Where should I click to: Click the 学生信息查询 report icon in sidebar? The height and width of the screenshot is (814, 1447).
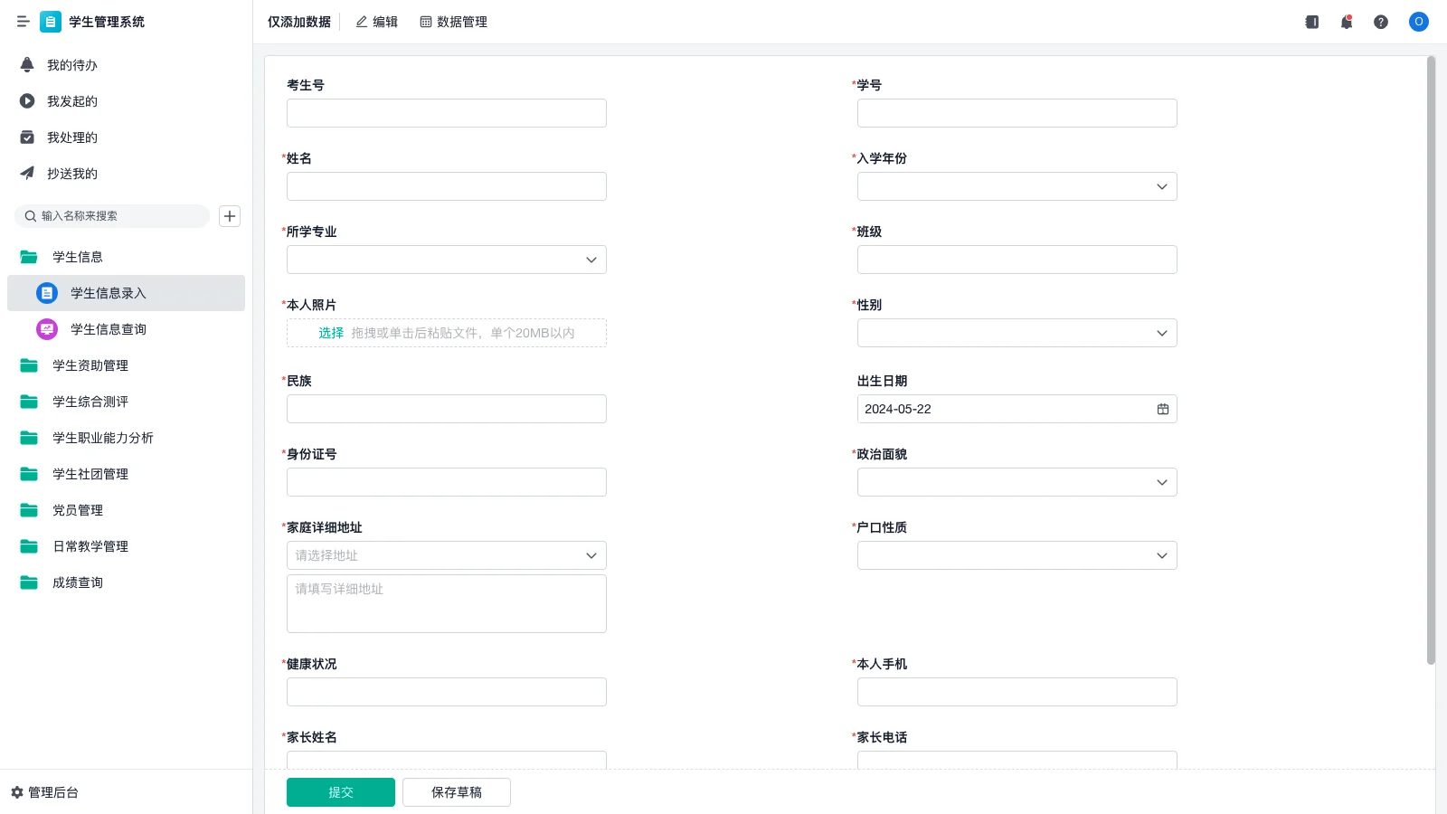[46, 329]
